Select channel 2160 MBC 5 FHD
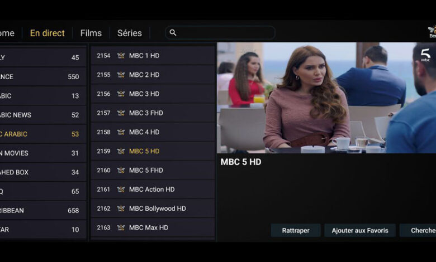Screen dimensions: 436x262 (x=153, y=171)
